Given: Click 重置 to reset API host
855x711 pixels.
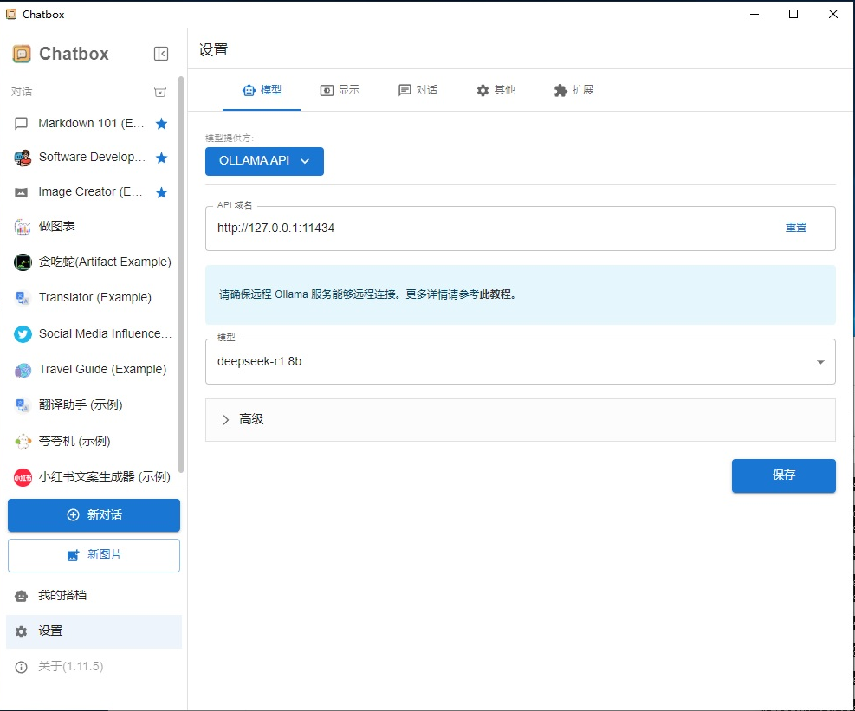Looking at the screenshot, I should coord(795,228).
